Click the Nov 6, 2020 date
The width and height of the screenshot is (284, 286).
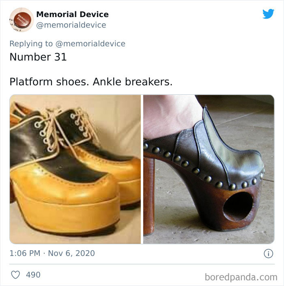tap(71, 253)
